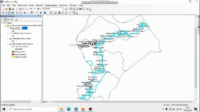Open the File menu

(x=3, y=5)
